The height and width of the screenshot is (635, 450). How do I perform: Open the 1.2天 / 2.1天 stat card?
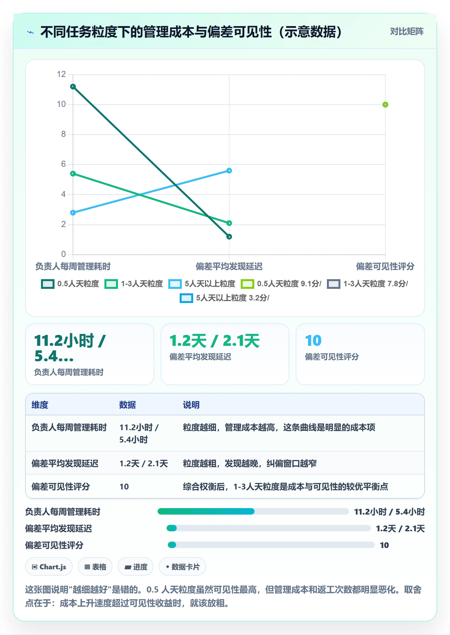[x=225, y=354]
